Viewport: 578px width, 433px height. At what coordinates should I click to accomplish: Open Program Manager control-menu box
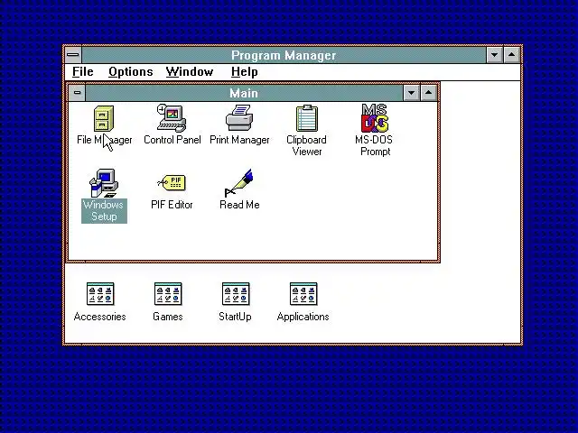[73, 55]
